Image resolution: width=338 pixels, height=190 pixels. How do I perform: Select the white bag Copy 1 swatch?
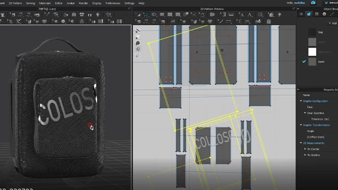coord(312,52)
